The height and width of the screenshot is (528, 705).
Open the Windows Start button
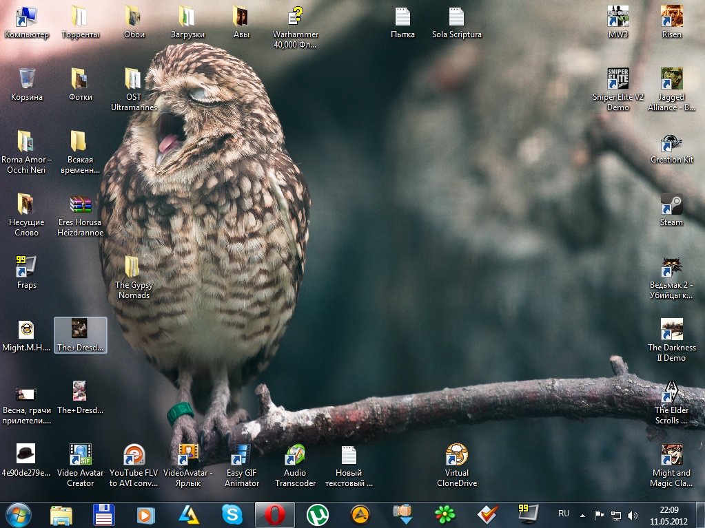coord(19,515)
